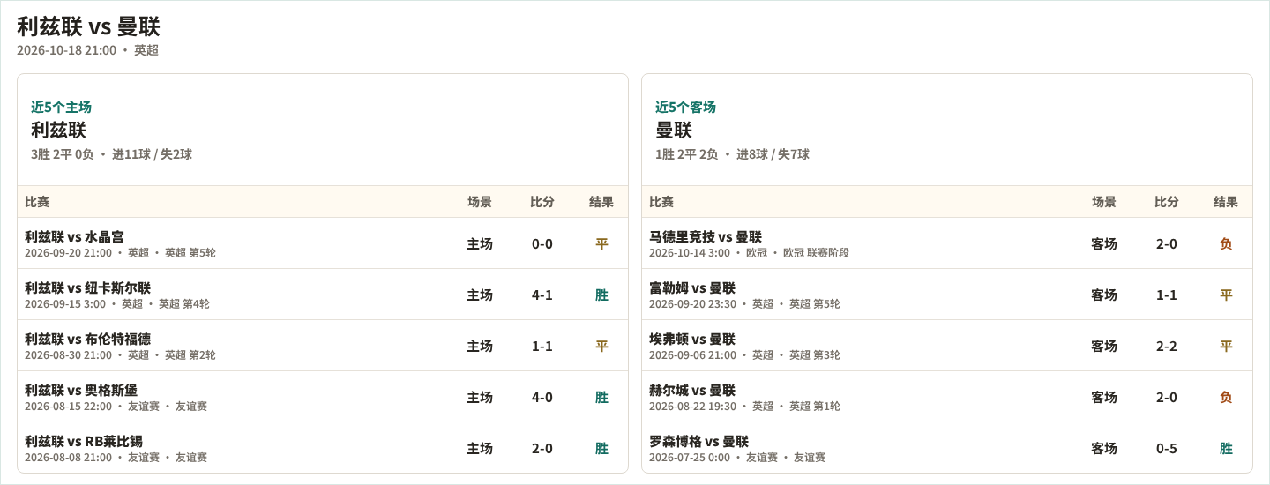Open the 埃弗顿 vs 曼联 match row
The image size is (1270, 485).
947,346
